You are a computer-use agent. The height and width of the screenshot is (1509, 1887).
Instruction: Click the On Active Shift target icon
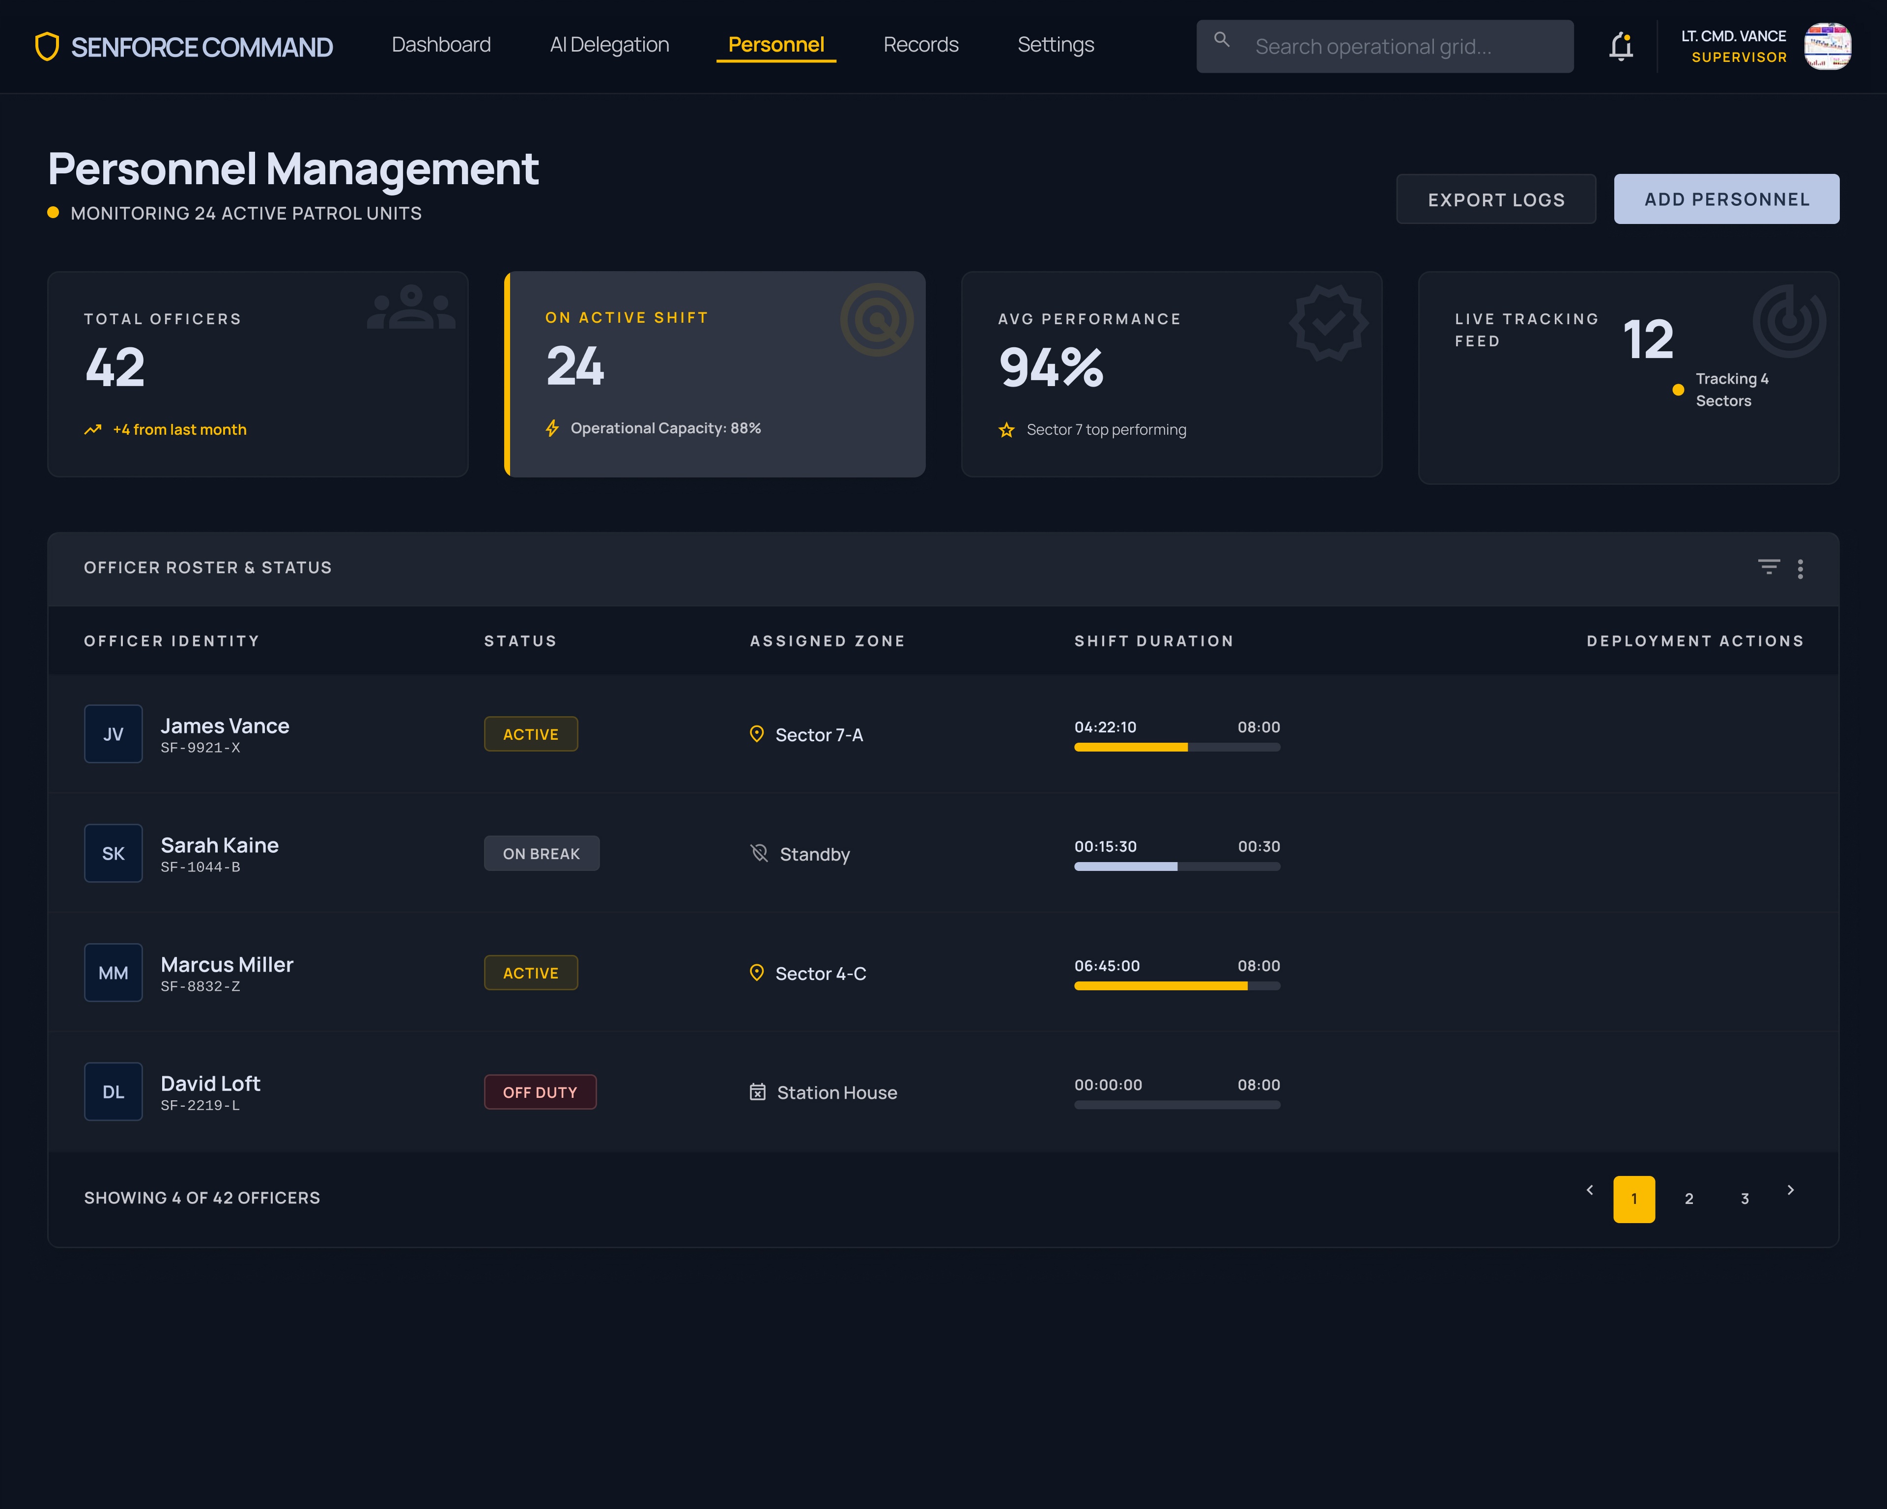[876, 319]
